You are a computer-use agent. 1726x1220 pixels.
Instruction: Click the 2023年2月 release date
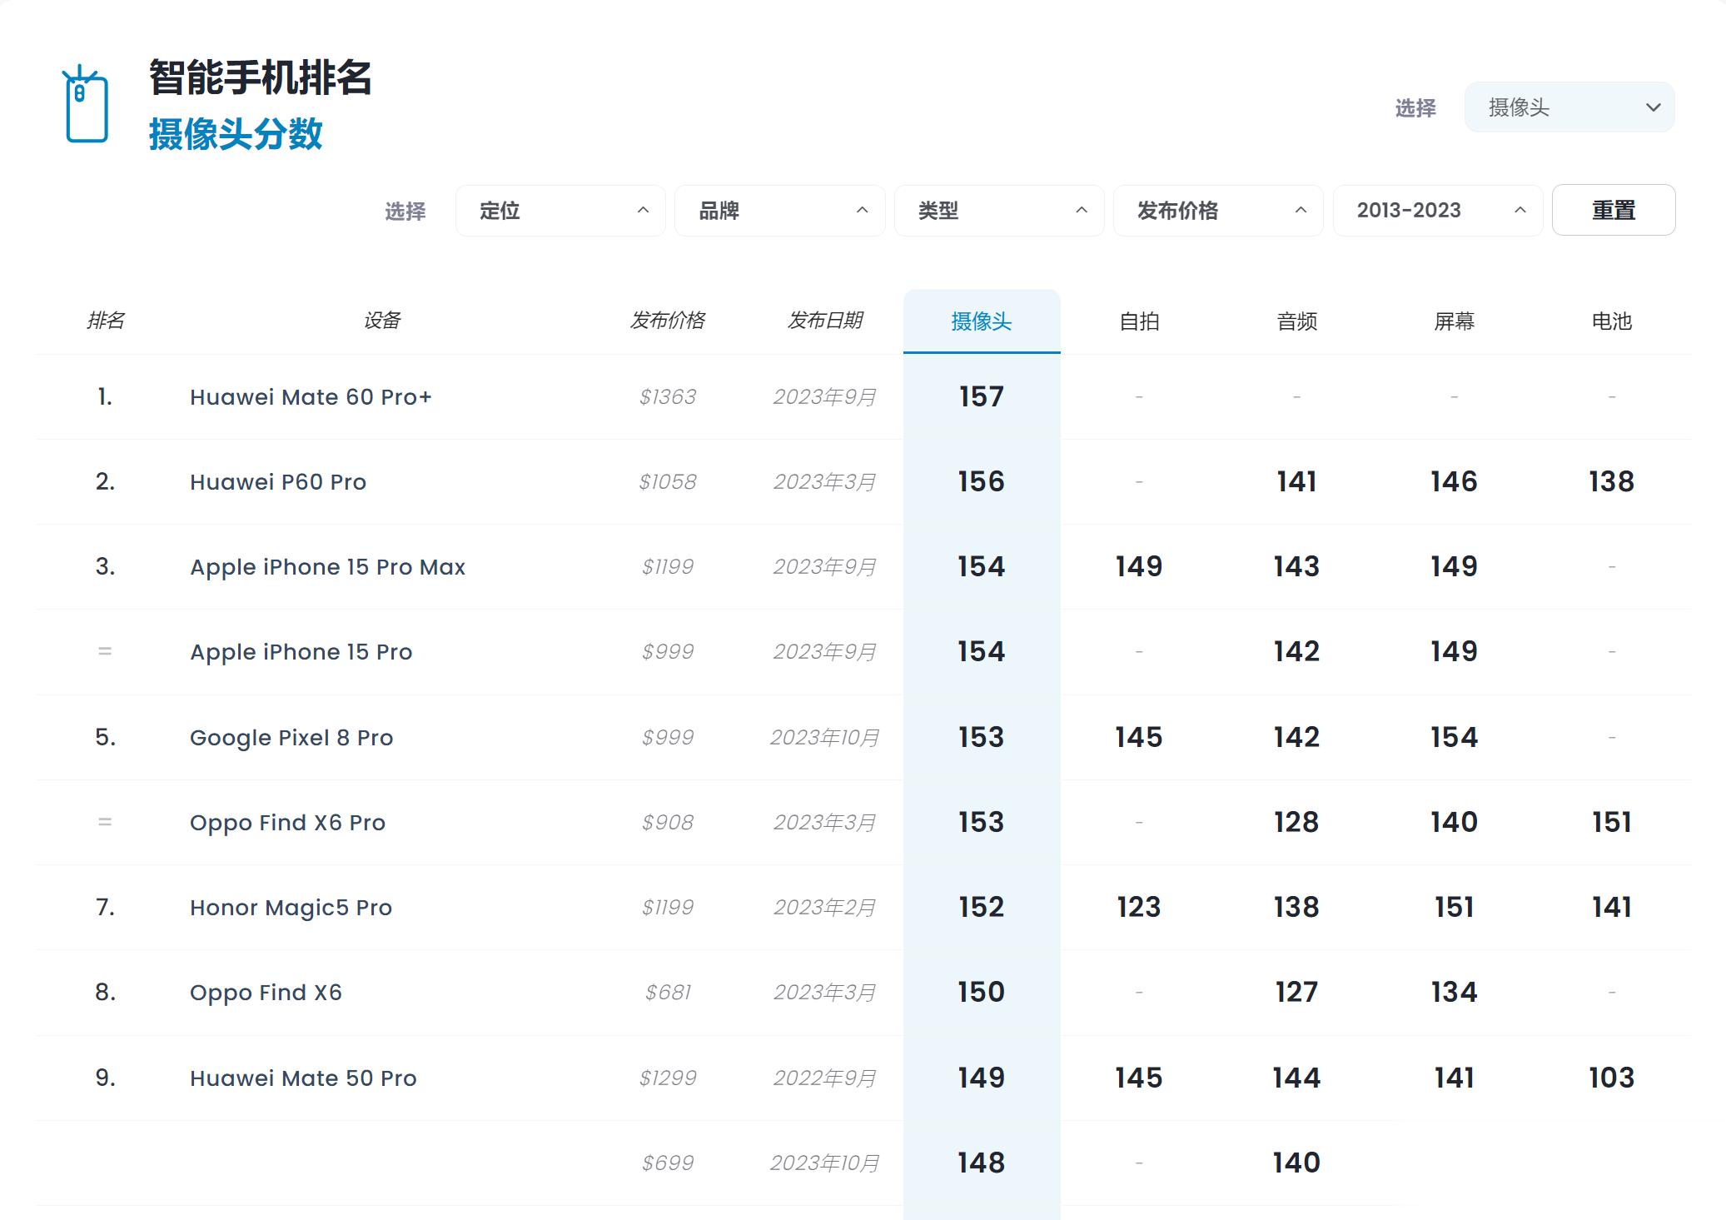[824, 908]
